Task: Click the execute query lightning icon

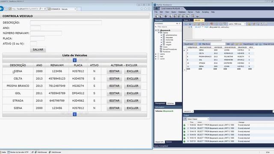Action: [195, 24]
